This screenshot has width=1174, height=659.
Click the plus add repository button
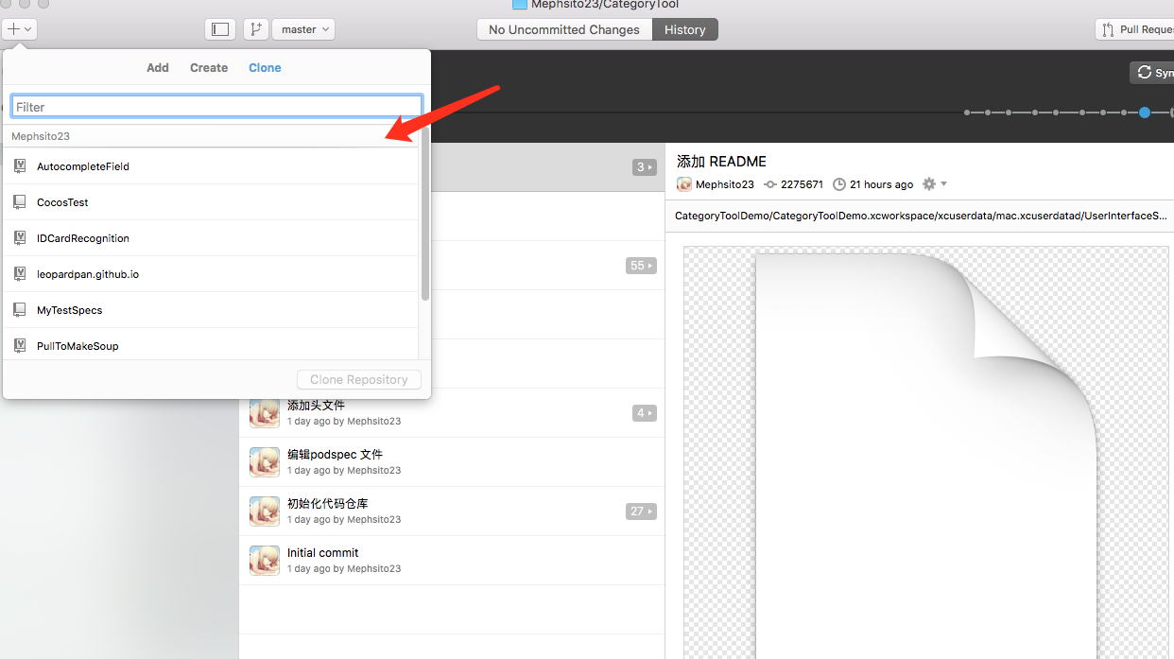point(19,29)
